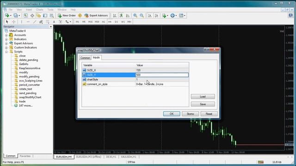296x166 pixels.
Task: Toggle the Expert Advisors button
Action: pos(96,15)
